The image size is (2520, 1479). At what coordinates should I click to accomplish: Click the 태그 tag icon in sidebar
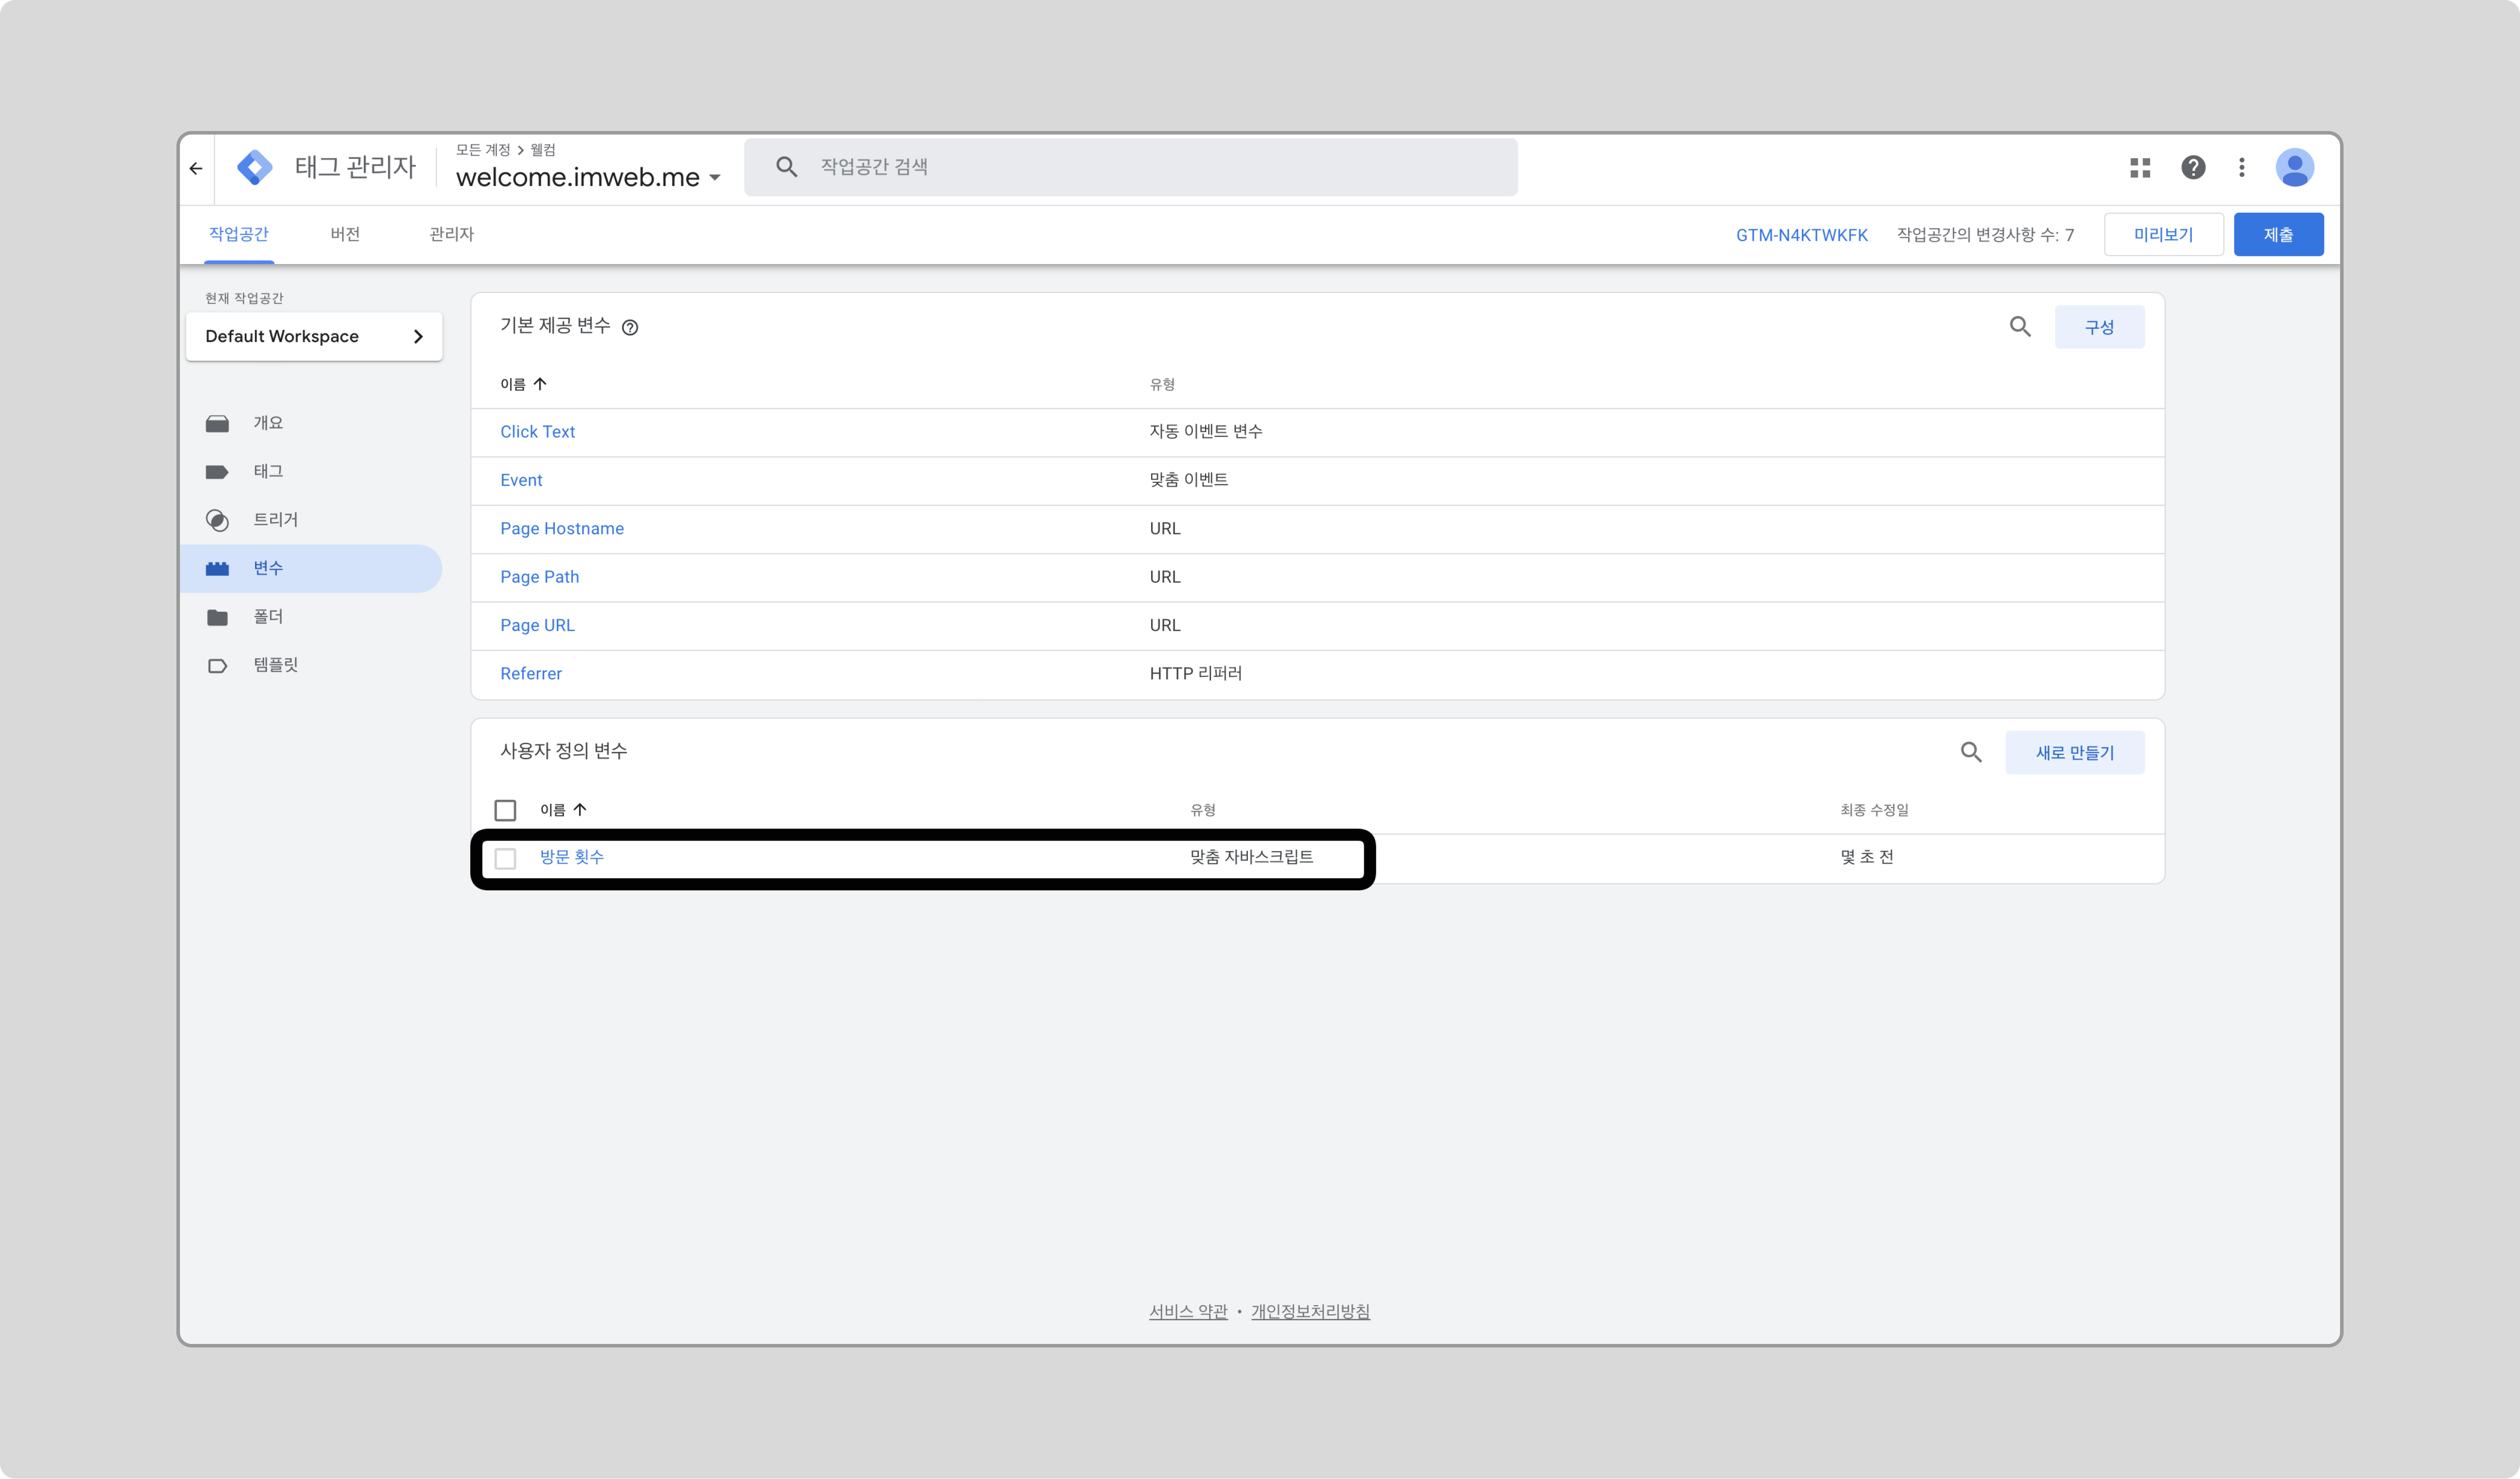tap(217, 472)
